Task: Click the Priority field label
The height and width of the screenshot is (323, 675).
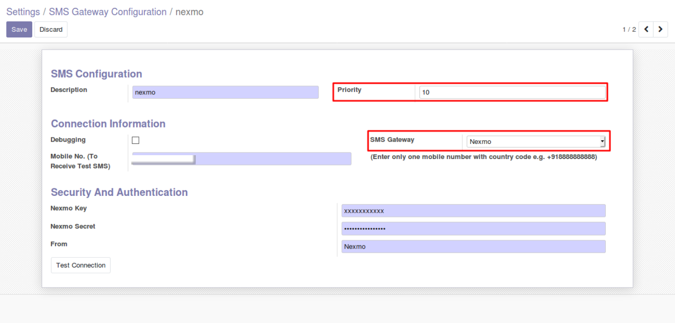Action: point(349,90)
